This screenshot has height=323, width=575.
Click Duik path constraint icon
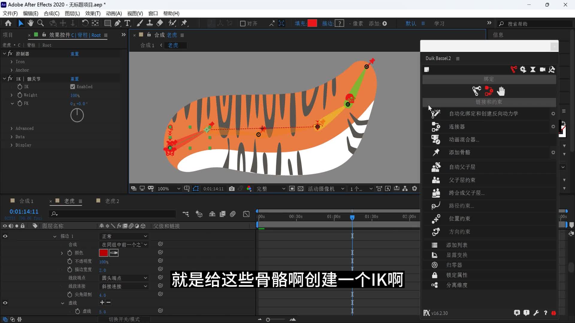(x=436, y=206)
